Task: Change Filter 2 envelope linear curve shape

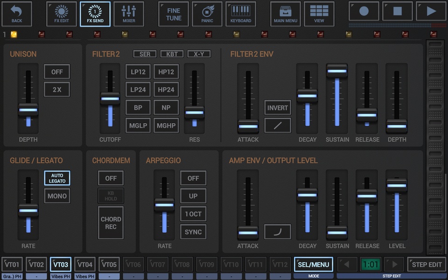Action: click(x=277, y=126)
